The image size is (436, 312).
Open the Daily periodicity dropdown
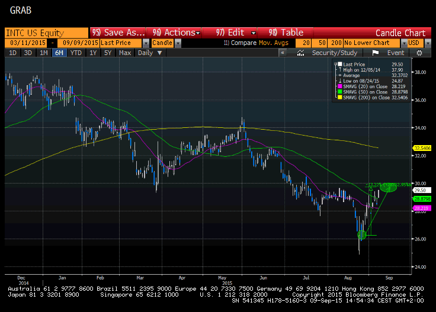click(x=150, y=53)
